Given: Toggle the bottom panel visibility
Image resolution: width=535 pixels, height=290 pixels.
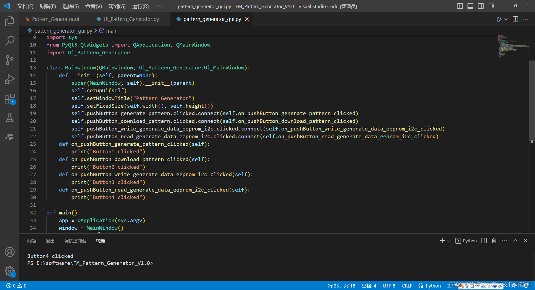Looking at the screenshot, I should 470,6.
